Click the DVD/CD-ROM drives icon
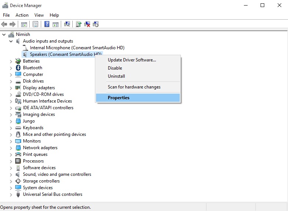Screen dimensions: 288x211 18,94
